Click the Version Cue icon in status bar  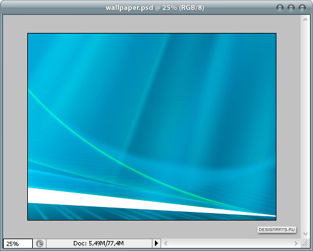pyautogui.click(x=40, y=244)
